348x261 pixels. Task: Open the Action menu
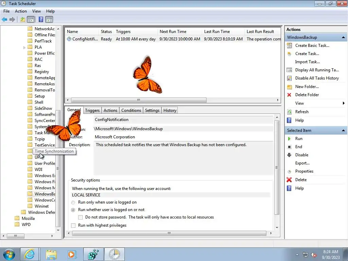pyautogui.click(x=21, y=11)
